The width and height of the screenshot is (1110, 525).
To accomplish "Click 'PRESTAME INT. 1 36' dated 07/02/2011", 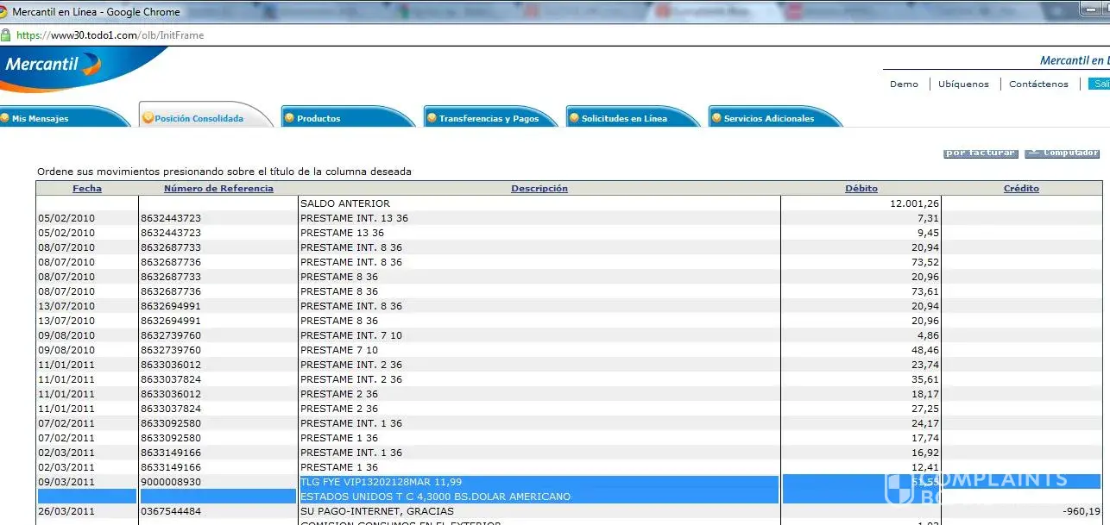I will [x=351, y=423].
